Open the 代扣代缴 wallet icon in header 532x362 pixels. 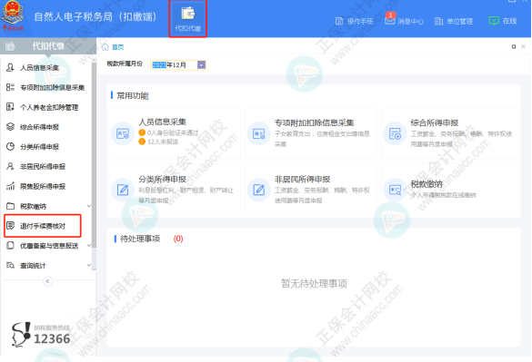pos(187,14)
